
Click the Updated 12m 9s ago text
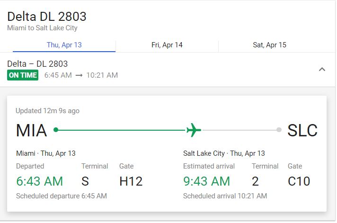[x=47, y=111]
